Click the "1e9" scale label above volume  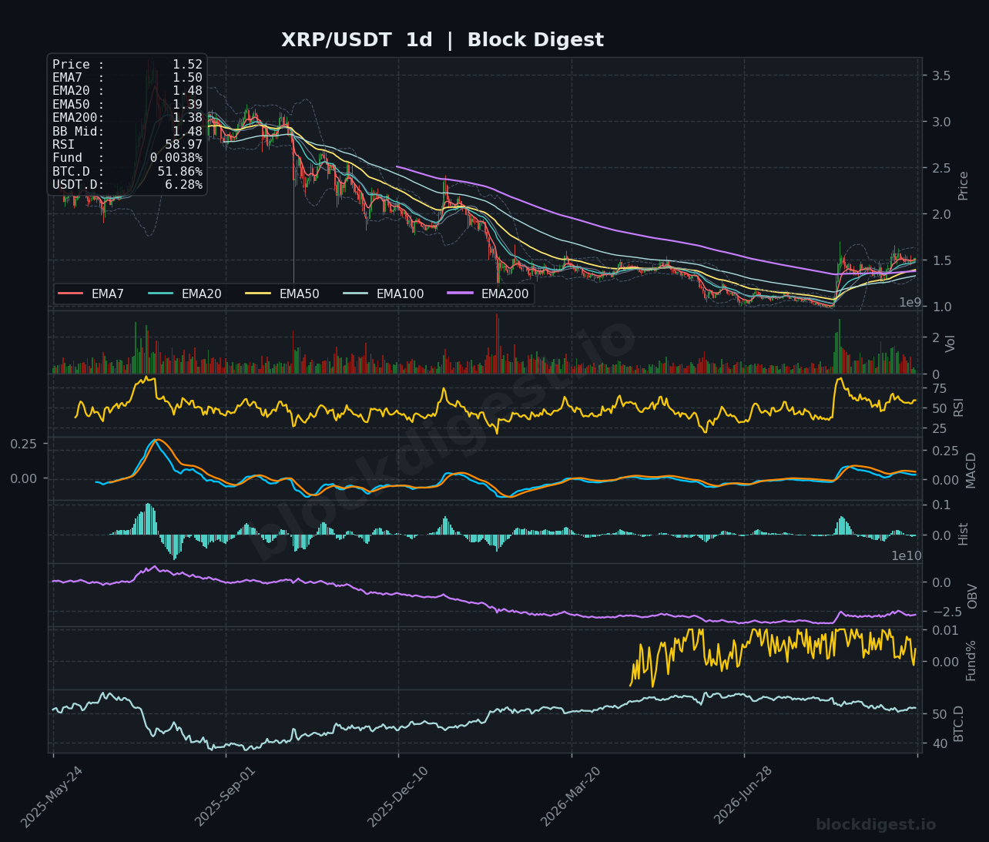[x=910, y=303]
